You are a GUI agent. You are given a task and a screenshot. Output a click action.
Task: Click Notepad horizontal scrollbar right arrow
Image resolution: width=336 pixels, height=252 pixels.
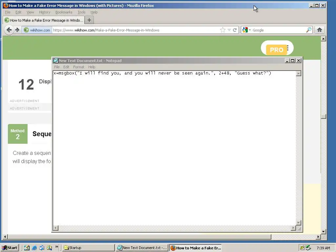coord(293,228)
